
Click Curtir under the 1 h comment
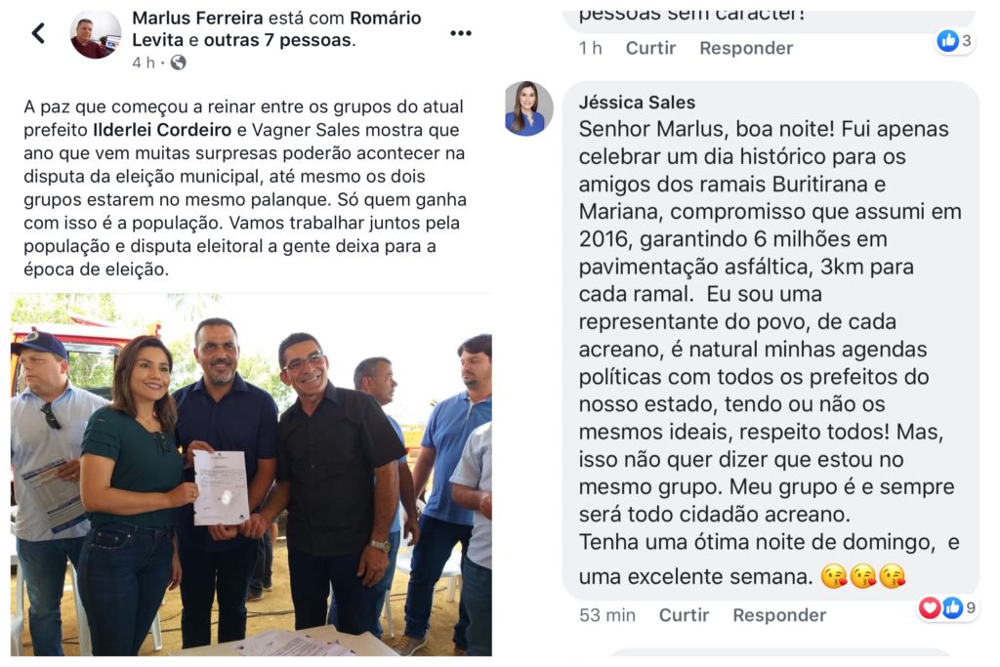point(650,48)
